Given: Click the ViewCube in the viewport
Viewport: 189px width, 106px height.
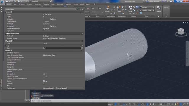Looking at the screenshot, I should tap(181, 32).
